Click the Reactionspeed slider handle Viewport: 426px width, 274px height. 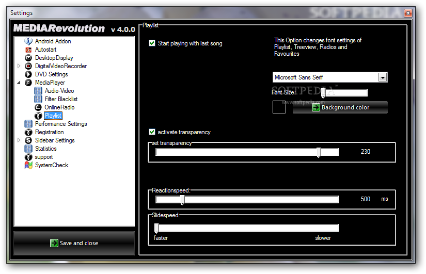point(183,200)
